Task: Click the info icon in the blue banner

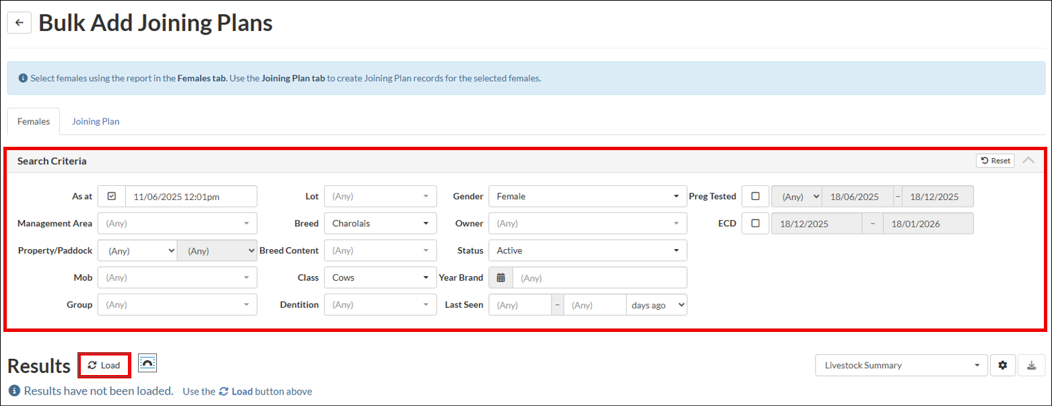Action: (x=23, y=78)
